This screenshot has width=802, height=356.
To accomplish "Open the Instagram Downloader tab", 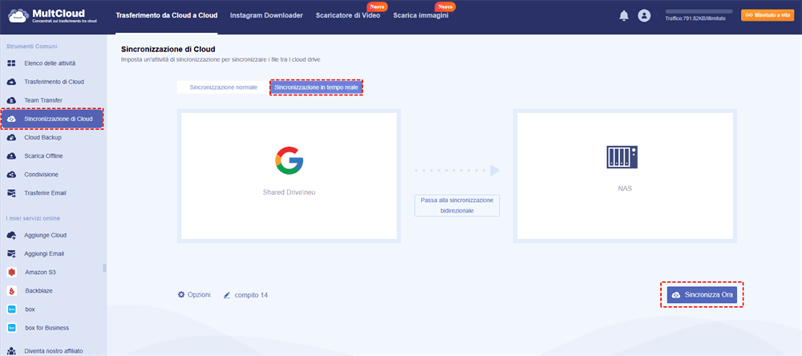I will coord(266,15).
